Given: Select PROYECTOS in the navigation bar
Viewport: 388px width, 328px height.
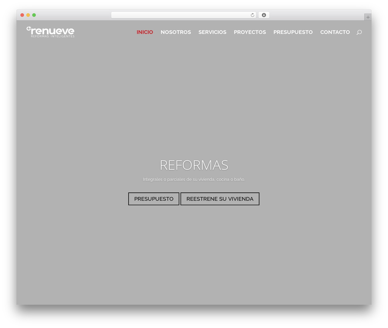Looking at the screenshot, I should pos(250,32).
